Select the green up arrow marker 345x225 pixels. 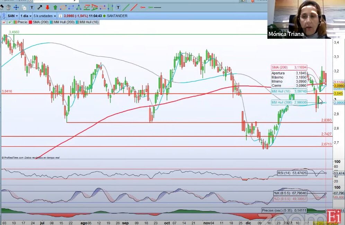coord(55,8)
